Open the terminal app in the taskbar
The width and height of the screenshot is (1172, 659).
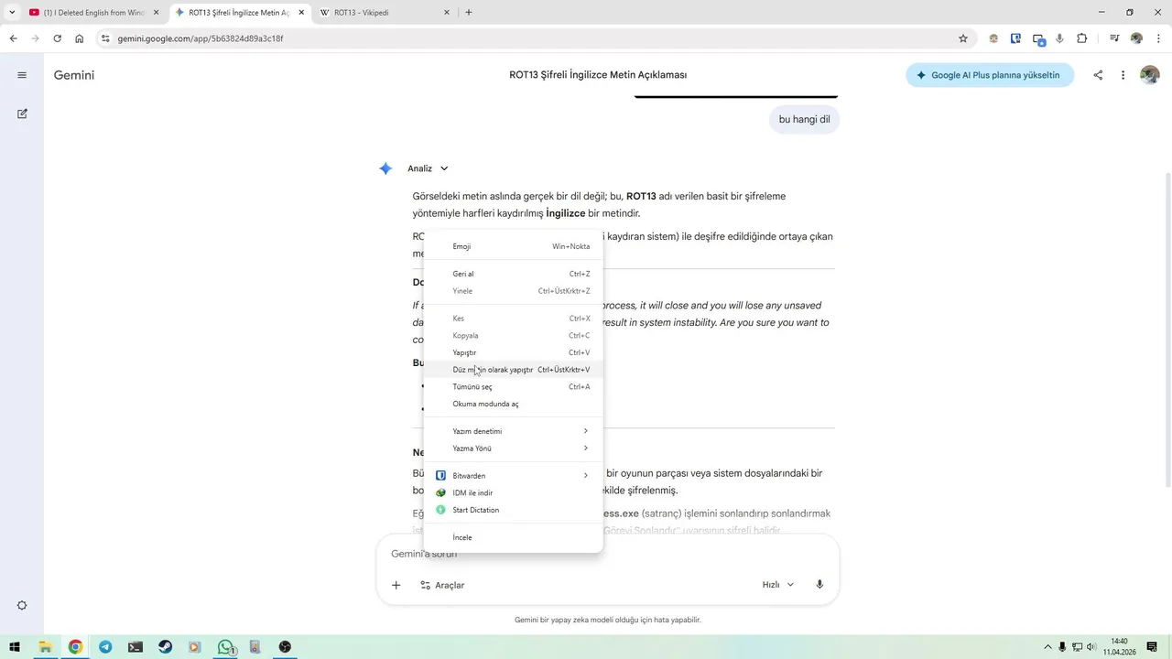click(136, 647)
